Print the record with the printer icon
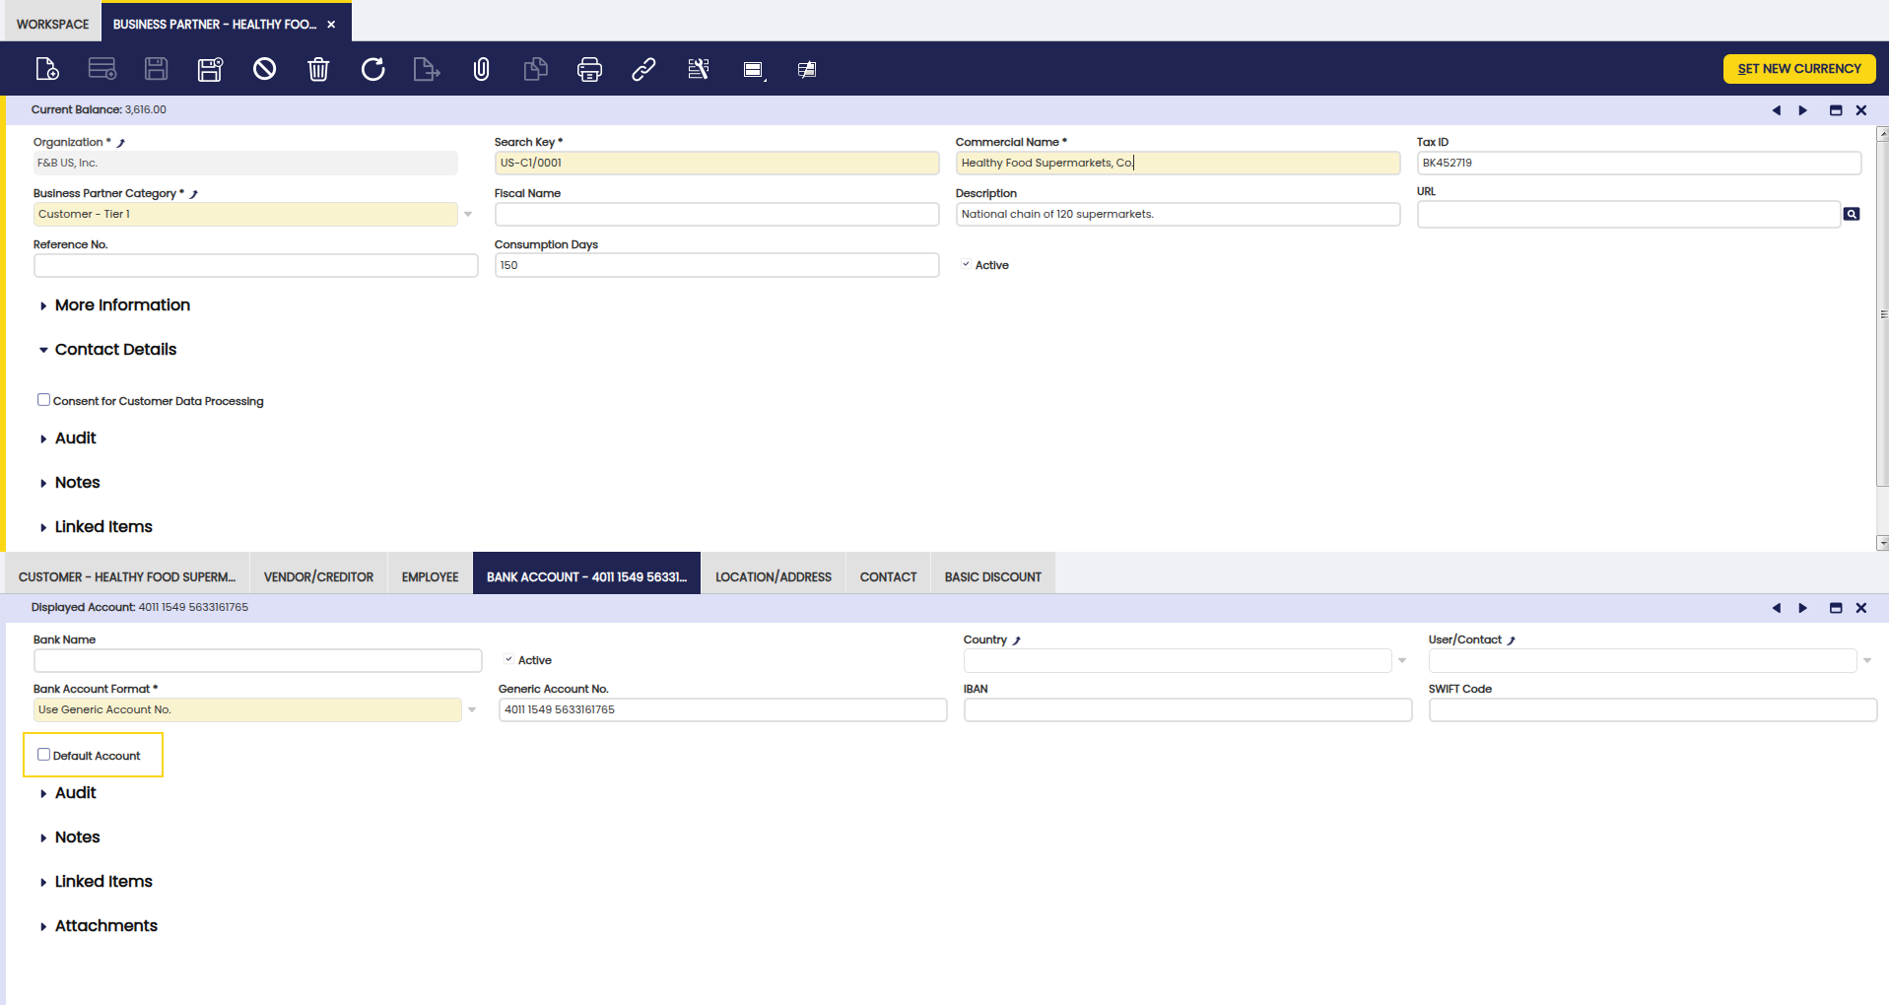Screen dimensions: 1889x1006 click(x=589, y=69)
